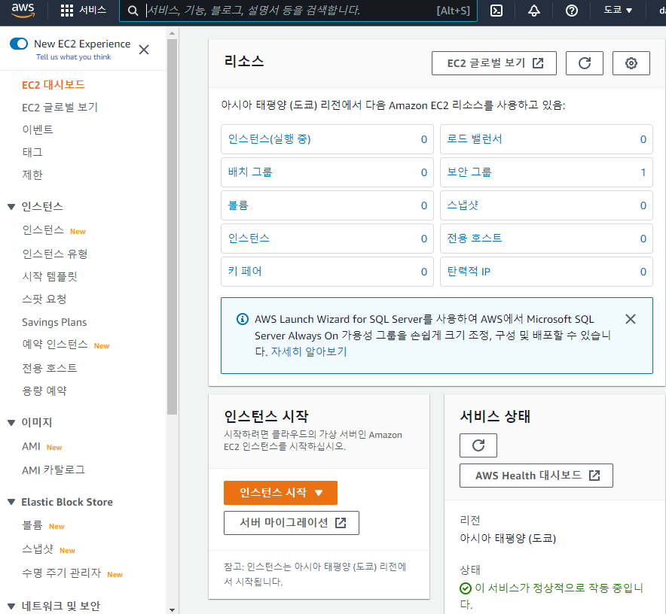Click the sidebar scroll-down arrow
666x614 pixels.
172,609
